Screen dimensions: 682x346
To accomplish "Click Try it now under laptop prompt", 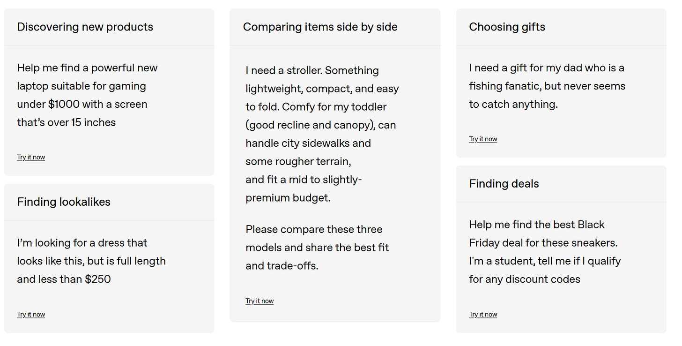I will [31, 157].
